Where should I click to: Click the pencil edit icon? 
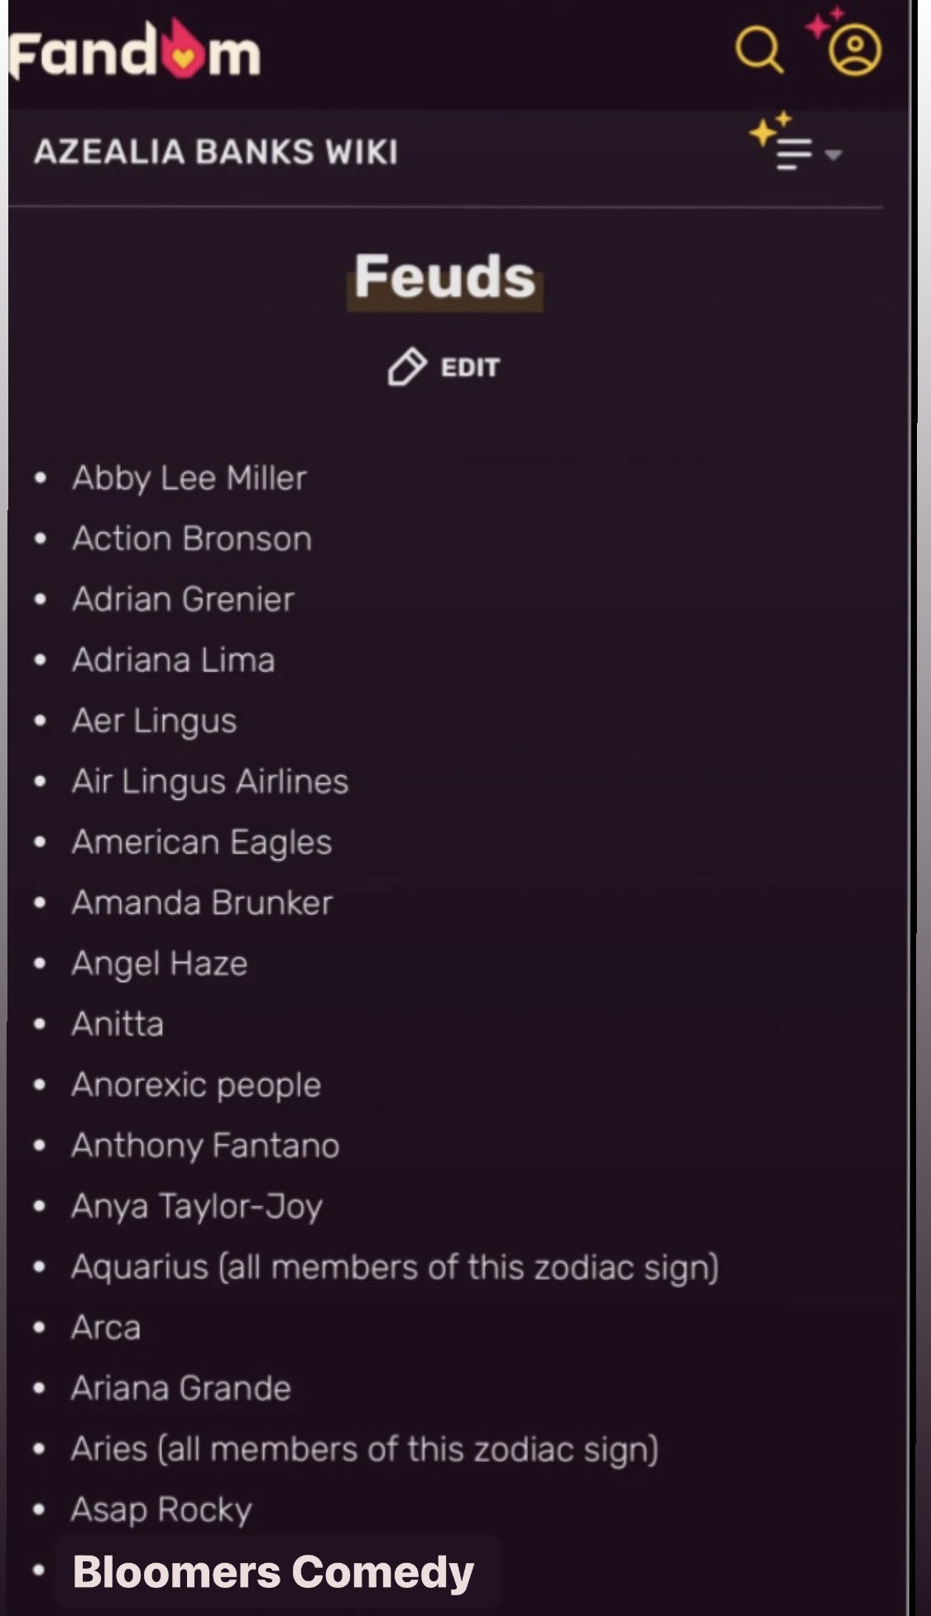click(406, 367)
